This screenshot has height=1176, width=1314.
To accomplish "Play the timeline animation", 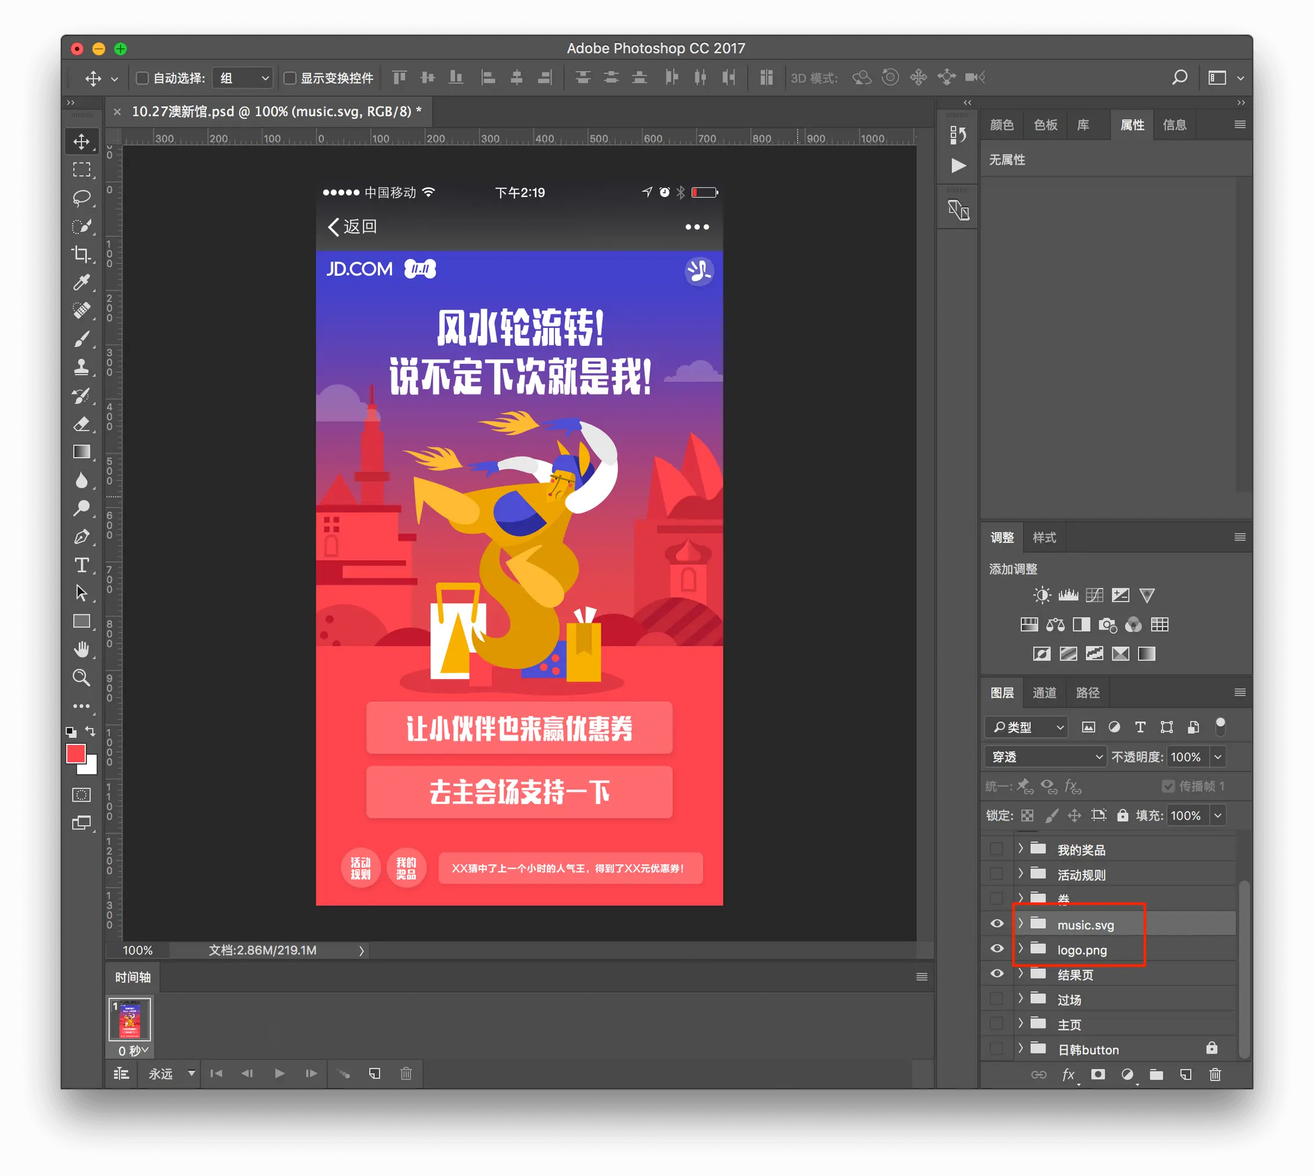I will pyautogui.click(x=279, y=1073).
